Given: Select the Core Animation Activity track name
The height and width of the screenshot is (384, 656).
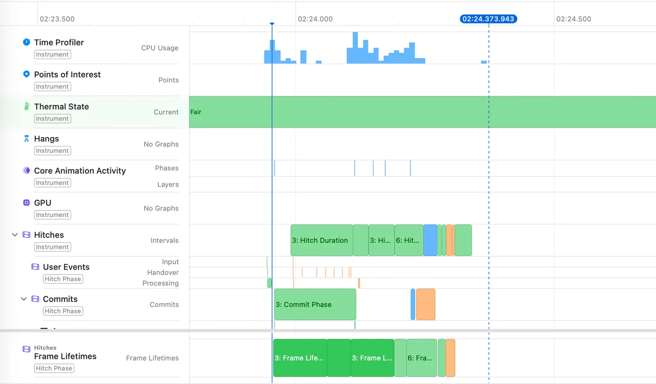Looking at the screenshot, I should [80, 171].
